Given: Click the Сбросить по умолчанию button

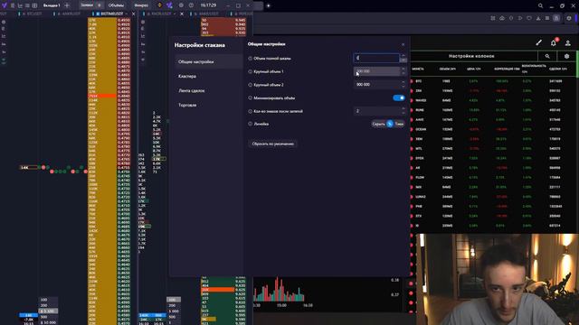Looking at the screenshot, I should click(273, 144).
